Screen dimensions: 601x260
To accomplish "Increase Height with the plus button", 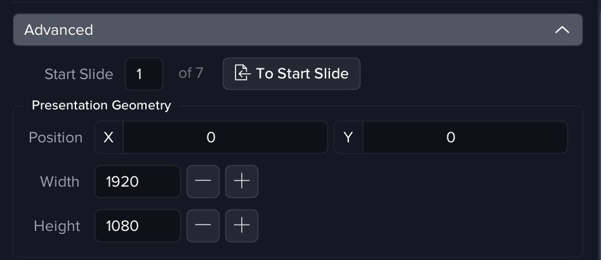I will 242,226.
